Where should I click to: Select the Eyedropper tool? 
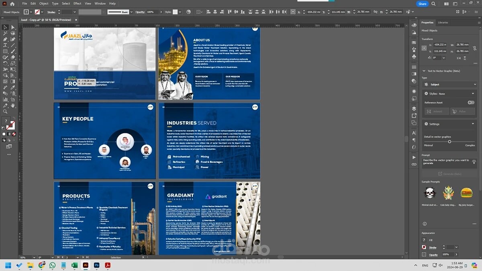[x=13, y=87]
